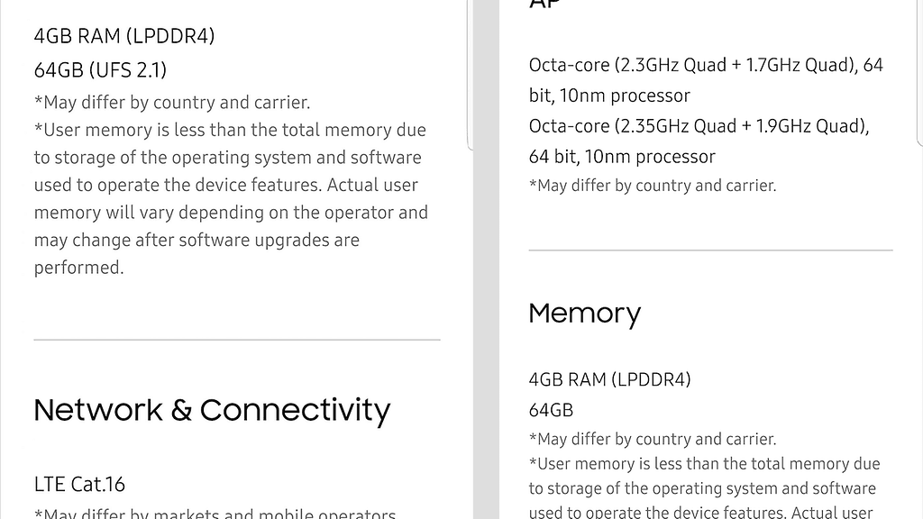923x519 pixels.
Task: Click the country and carrier note below plain 64GB
Action: [x=652, y=439]
